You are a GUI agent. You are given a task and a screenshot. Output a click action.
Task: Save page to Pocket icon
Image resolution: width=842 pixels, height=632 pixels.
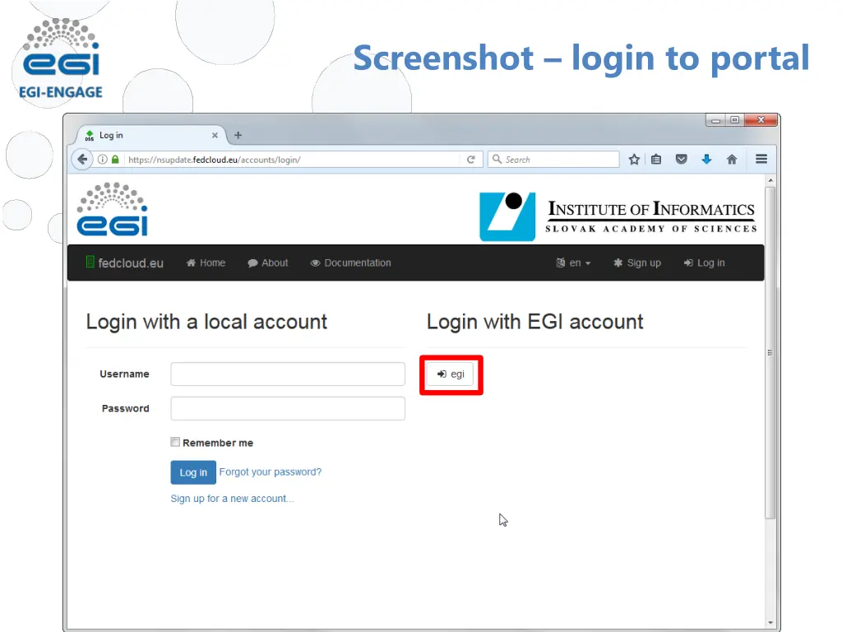pos(682,159)
